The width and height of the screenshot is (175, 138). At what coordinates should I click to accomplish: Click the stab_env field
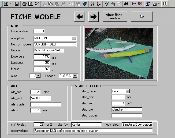[x=118, y=97]
